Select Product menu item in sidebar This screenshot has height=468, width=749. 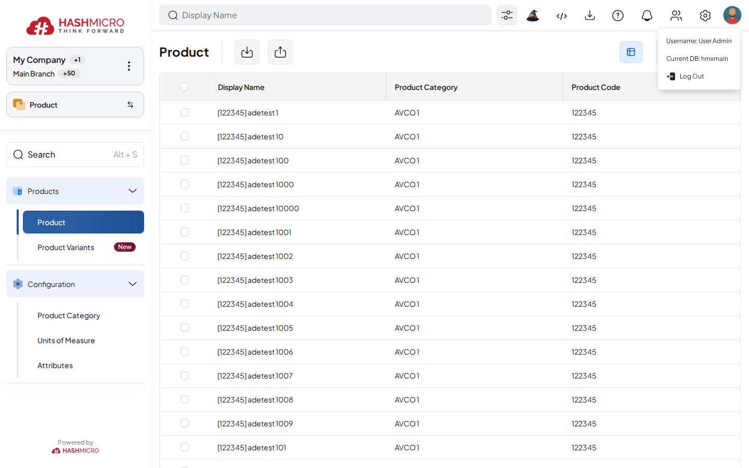(83, 222)
